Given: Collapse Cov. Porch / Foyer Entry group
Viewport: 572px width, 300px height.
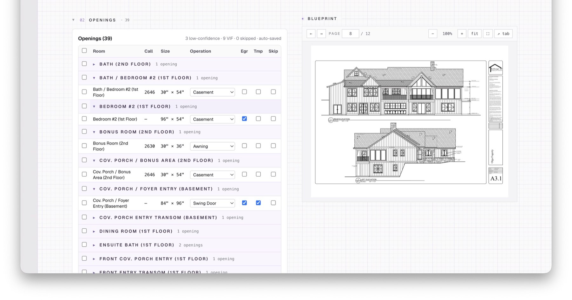Looking at the screenshot, I should [94, 189].
